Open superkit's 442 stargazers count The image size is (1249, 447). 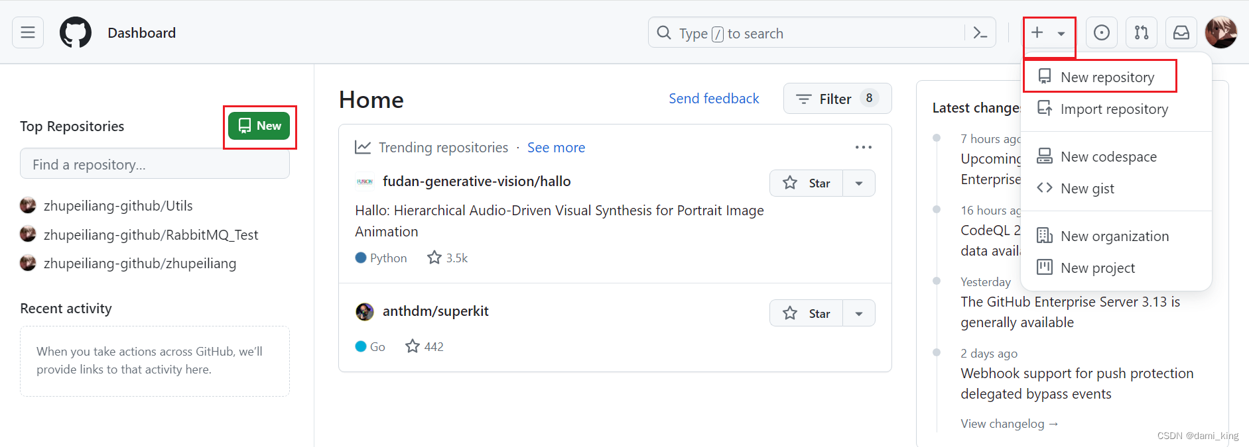[x=425, y=346]
